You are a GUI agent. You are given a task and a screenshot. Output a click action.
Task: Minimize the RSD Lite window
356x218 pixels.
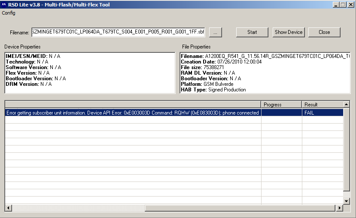coord(336,5)
